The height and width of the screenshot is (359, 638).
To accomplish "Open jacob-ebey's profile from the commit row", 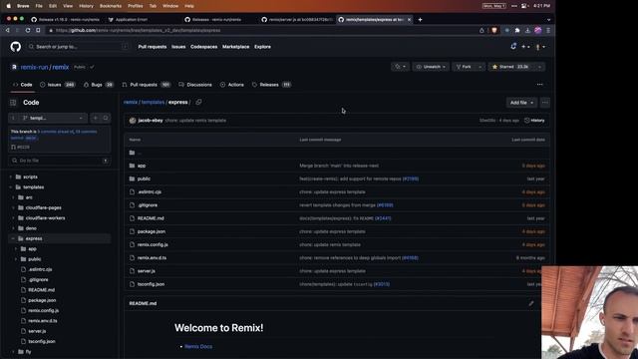I will pos(151,121).
